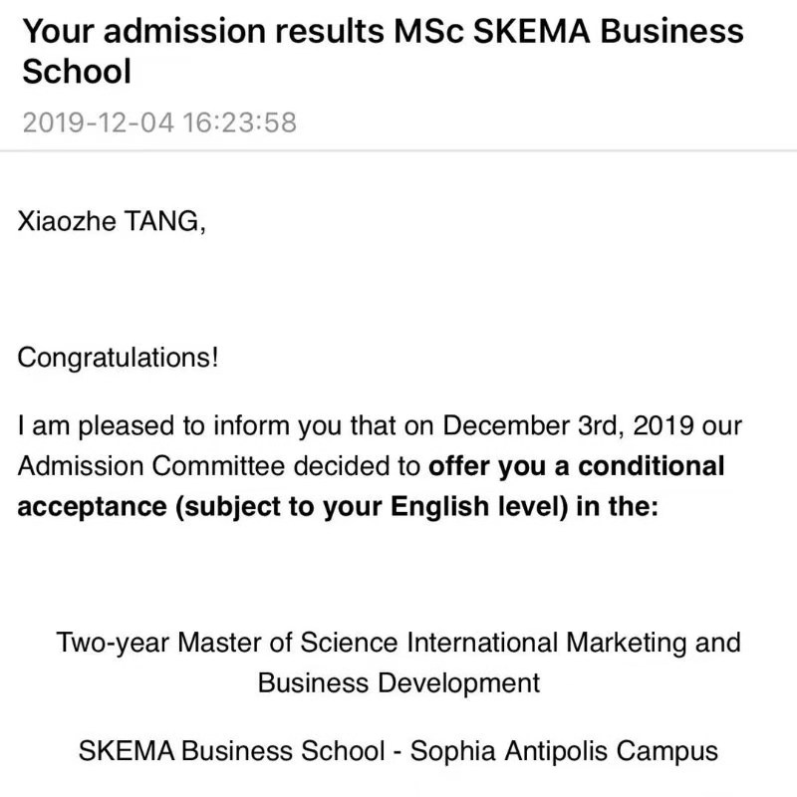Screen dimensions: 797x797
Task: Click the email subject title
Action: 383,51
